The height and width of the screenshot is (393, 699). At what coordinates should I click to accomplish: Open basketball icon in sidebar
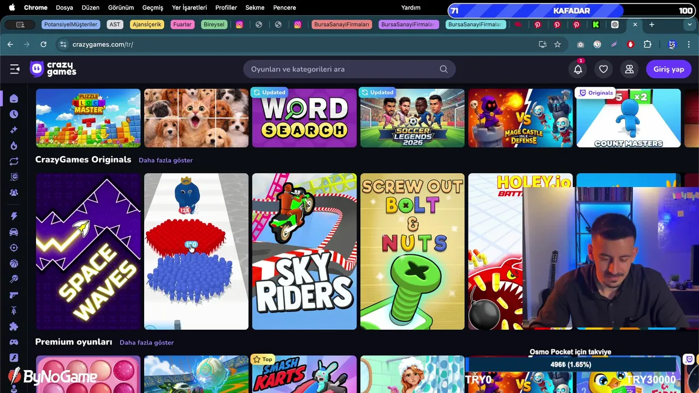(x=14, y=264)
